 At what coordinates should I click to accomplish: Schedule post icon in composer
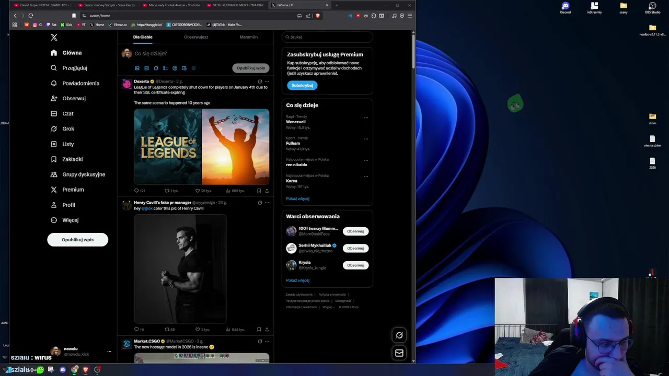tap(184, 68)
